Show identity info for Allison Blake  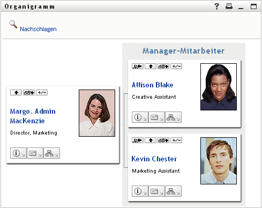(140, 117)
